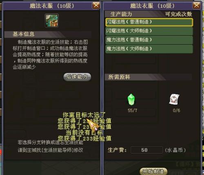This screenshot has height=175, width=204.
Task: Click the skill description text area
Action: (x=50, y=54)
